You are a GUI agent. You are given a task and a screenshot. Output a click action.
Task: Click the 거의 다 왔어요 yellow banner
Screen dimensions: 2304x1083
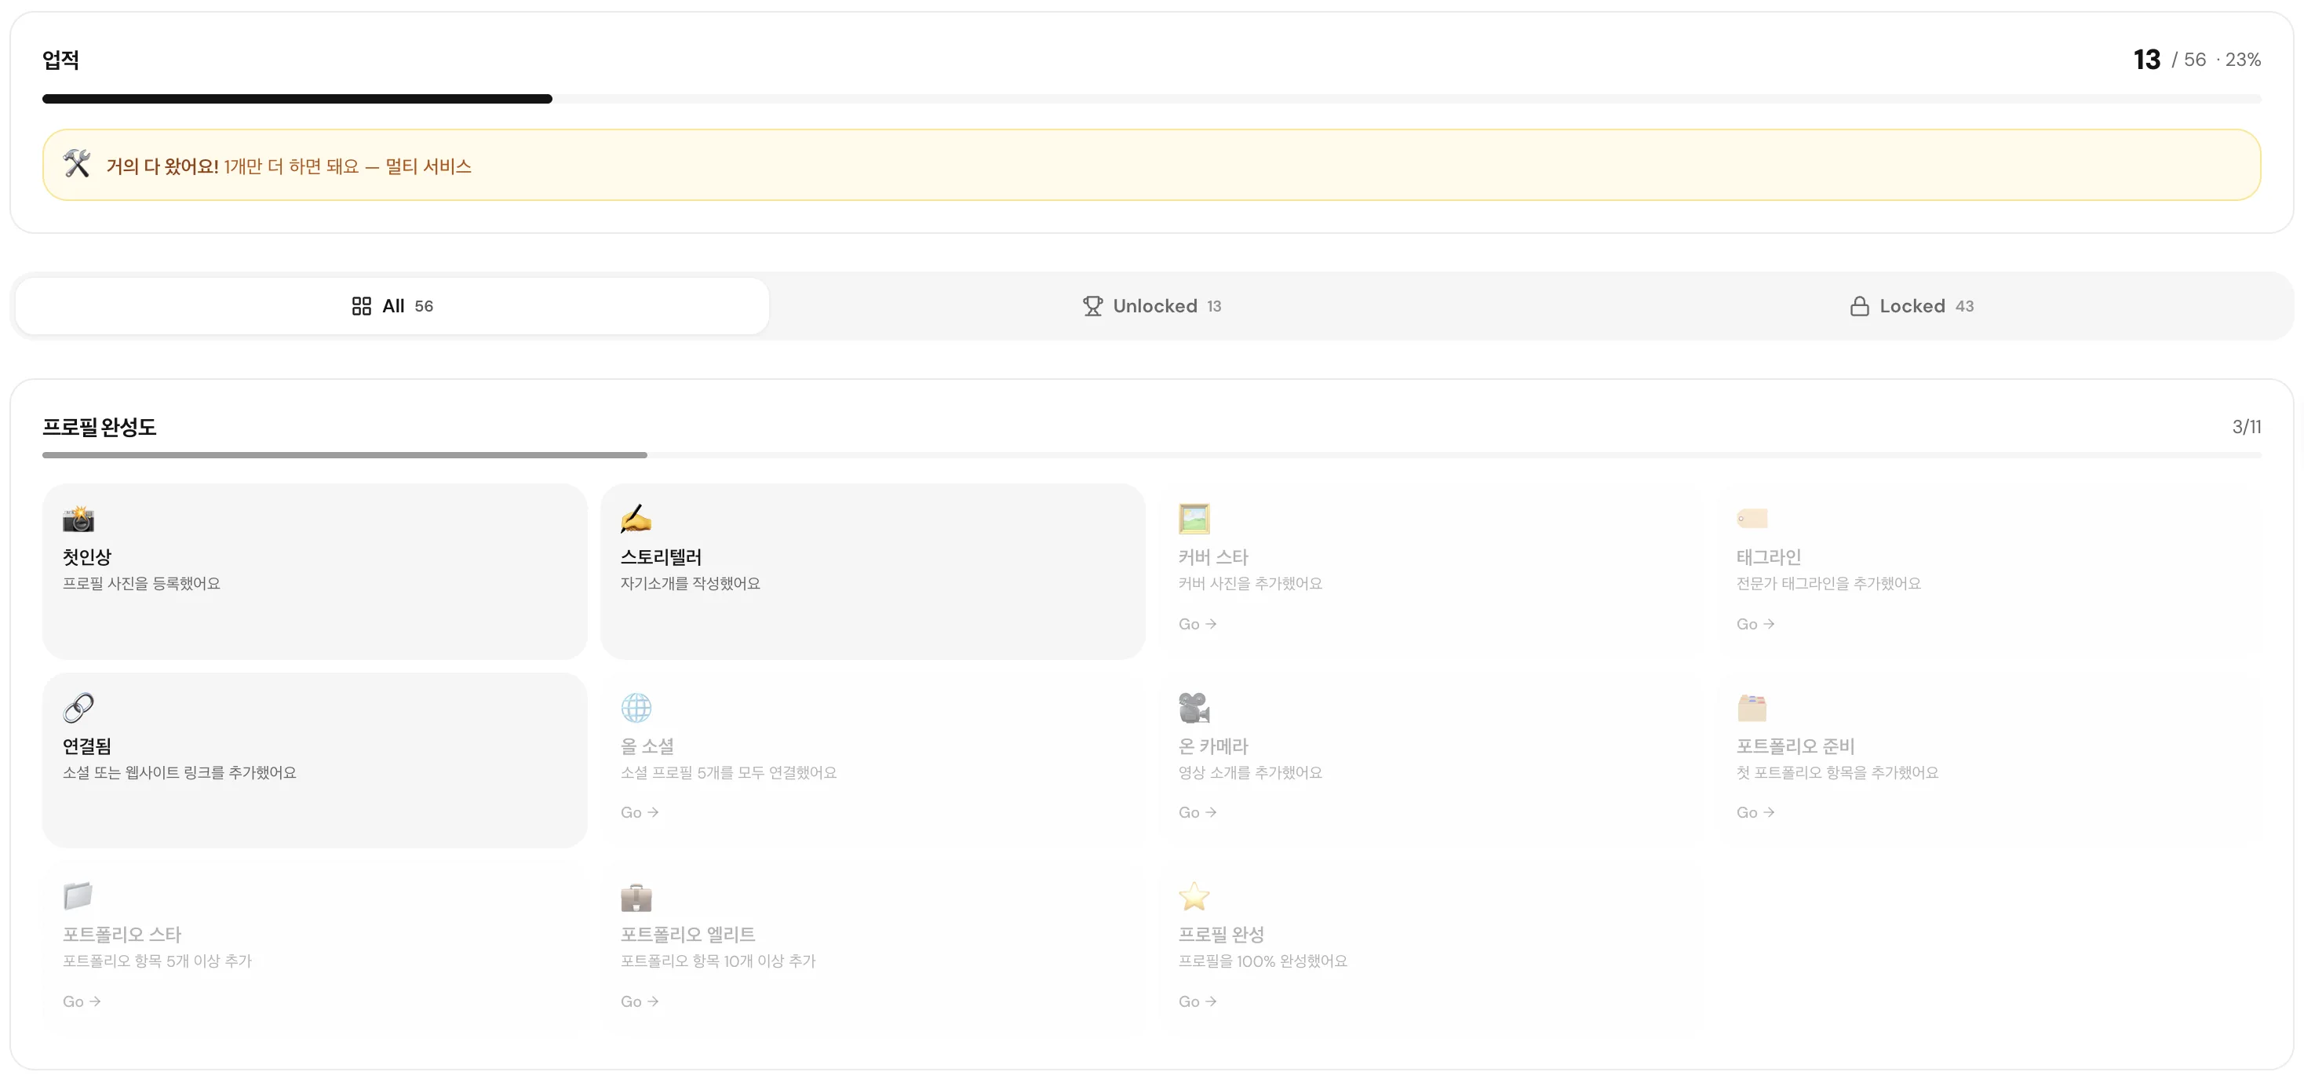1151,166
